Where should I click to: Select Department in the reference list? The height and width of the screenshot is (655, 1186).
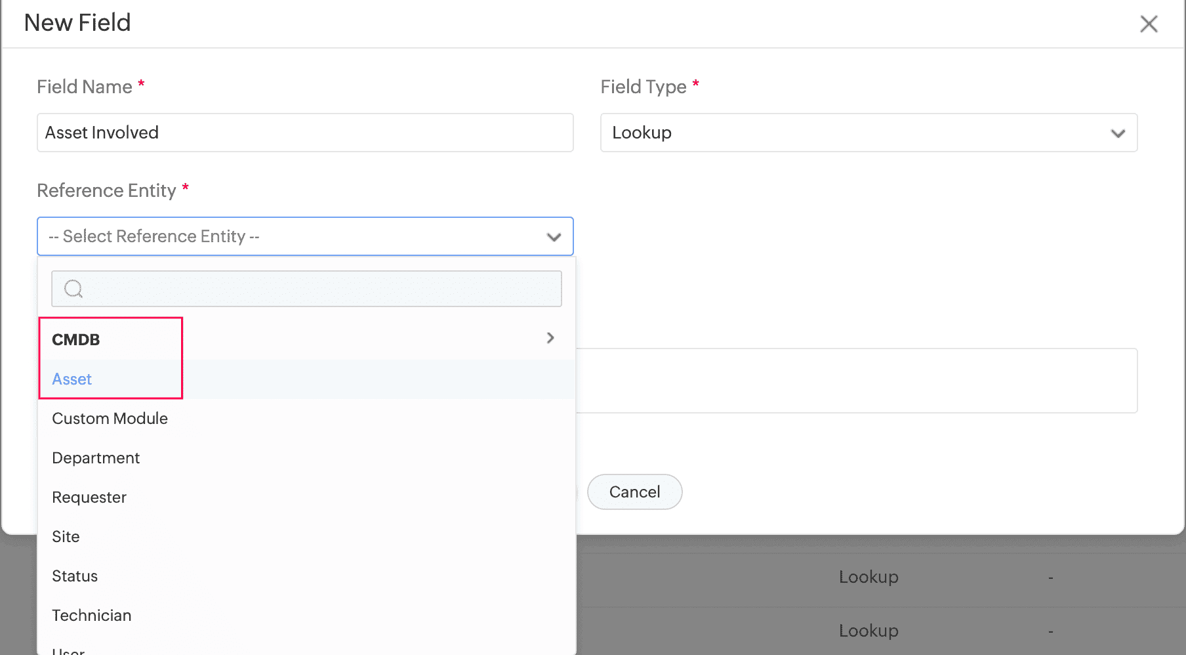coord(96,457)
